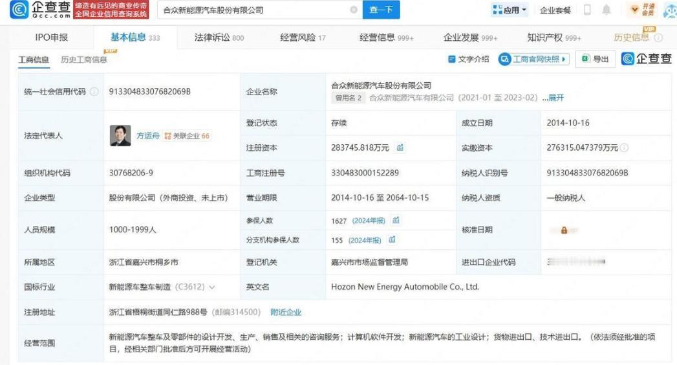Click the 曾用名 2 tag

(349, 98)
